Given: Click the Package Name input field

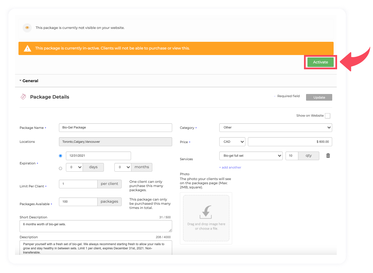Looking at the screenshot, I should (x=115, y=127).
